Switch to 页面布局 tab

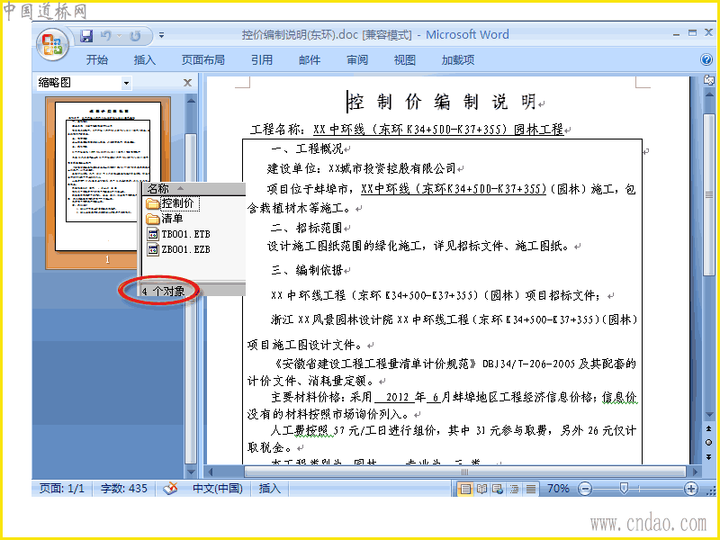[x=203, y=59]
